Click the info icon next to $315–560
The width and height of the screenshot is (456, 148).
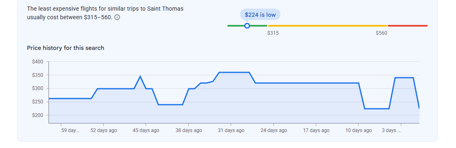point(117,17)
